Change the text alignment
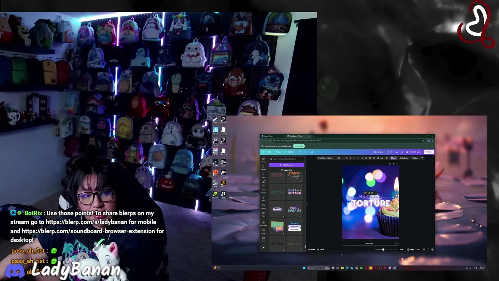This screenshot has width=499, height=281. click(x=370, y=158)
